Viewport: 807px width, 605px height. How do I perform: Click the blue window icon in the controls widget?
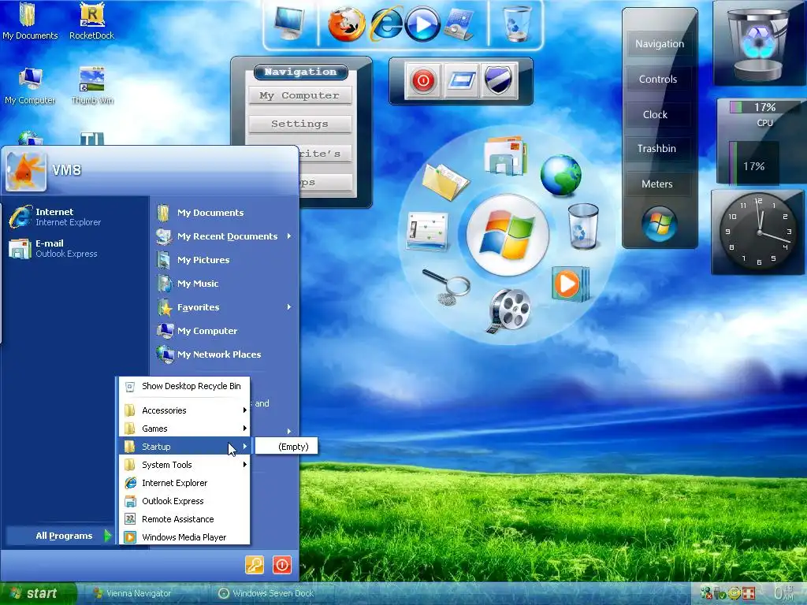(x=462, y=80)
